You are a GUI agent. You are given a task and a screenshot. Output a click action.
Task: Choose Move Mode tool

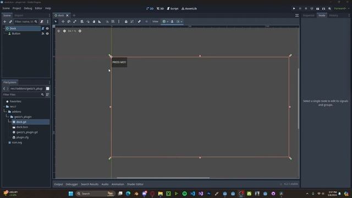(63, 21)
